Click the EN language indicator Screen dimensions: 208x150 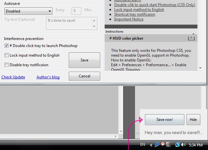point(143,145)
